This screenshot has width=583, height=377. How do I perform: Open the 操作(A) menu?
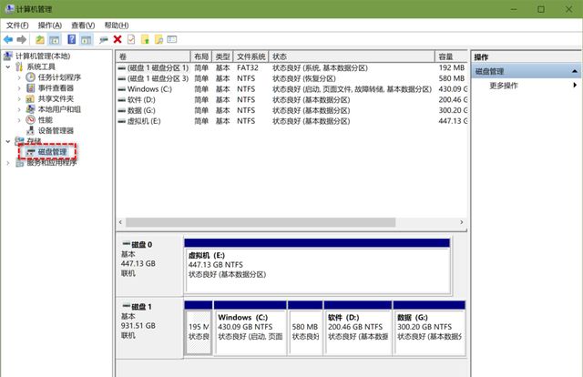click(x=49, y=25)
